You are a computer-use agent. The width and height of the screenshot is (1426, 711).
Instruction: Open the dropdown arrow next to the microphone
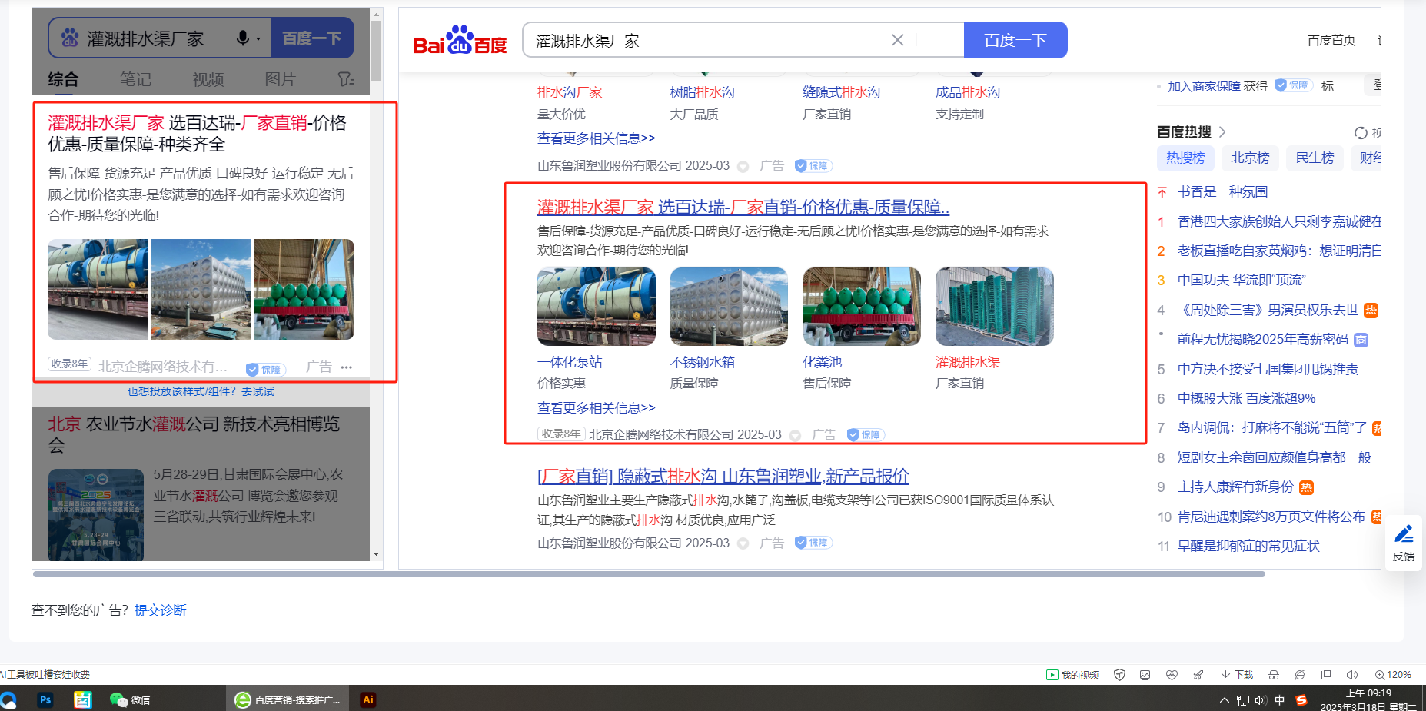258,38
